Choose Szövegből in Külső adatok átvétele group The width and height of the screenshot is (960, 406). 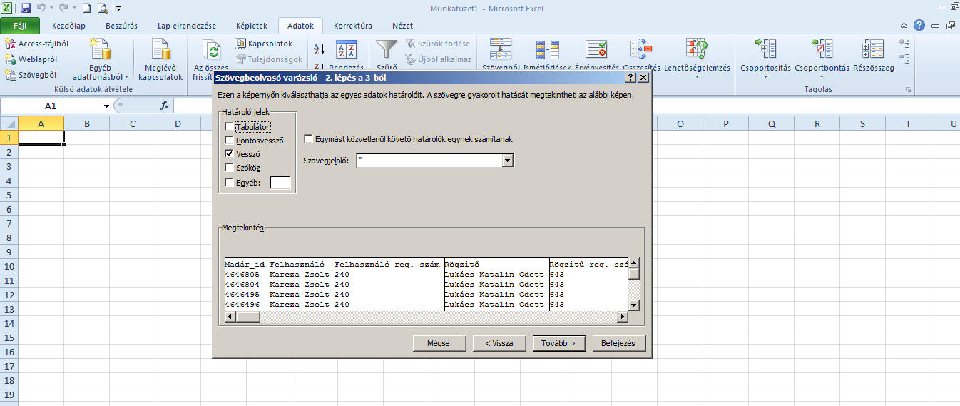point(31,74)
